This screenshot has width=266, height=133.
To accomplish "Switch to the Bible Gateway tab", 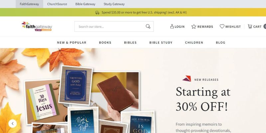I will tap(85, 4).
